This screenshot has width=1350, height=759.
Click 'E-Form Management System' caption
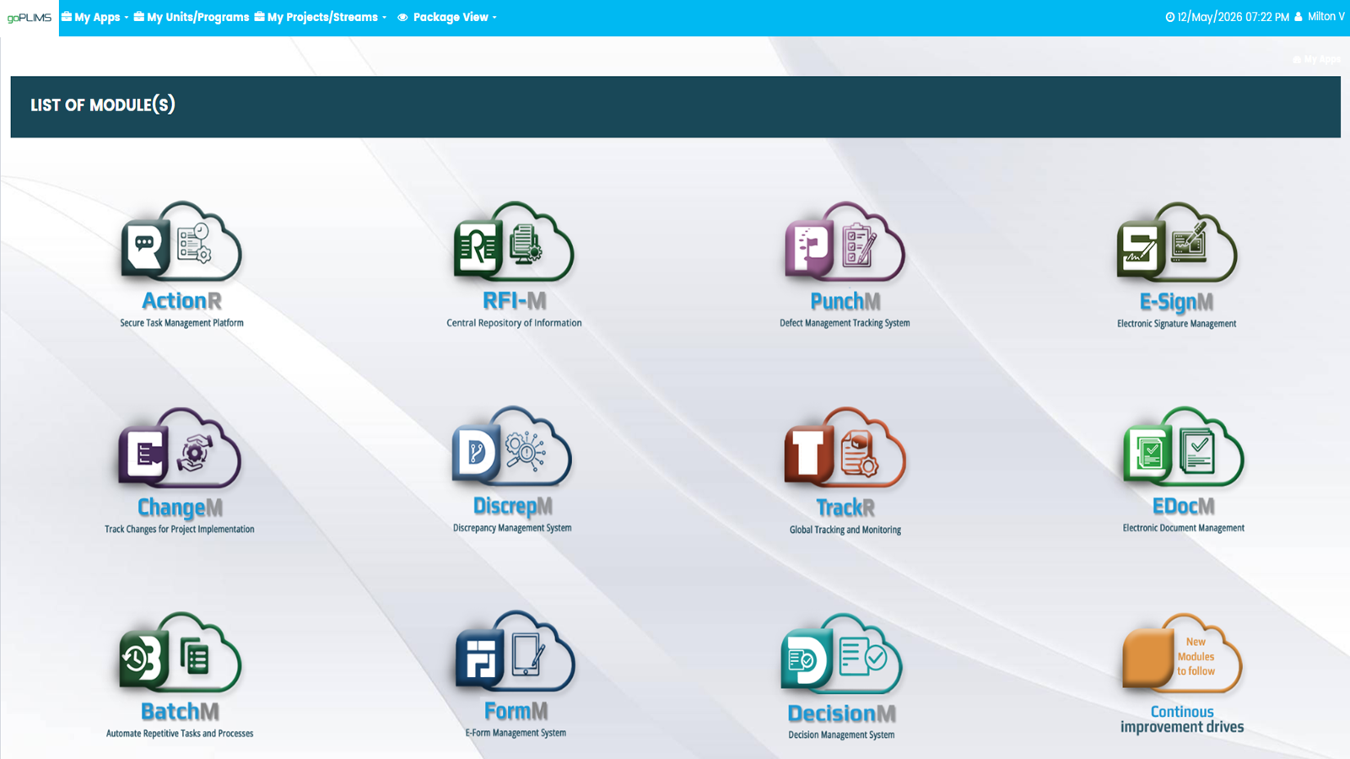(x=516, y=733)
